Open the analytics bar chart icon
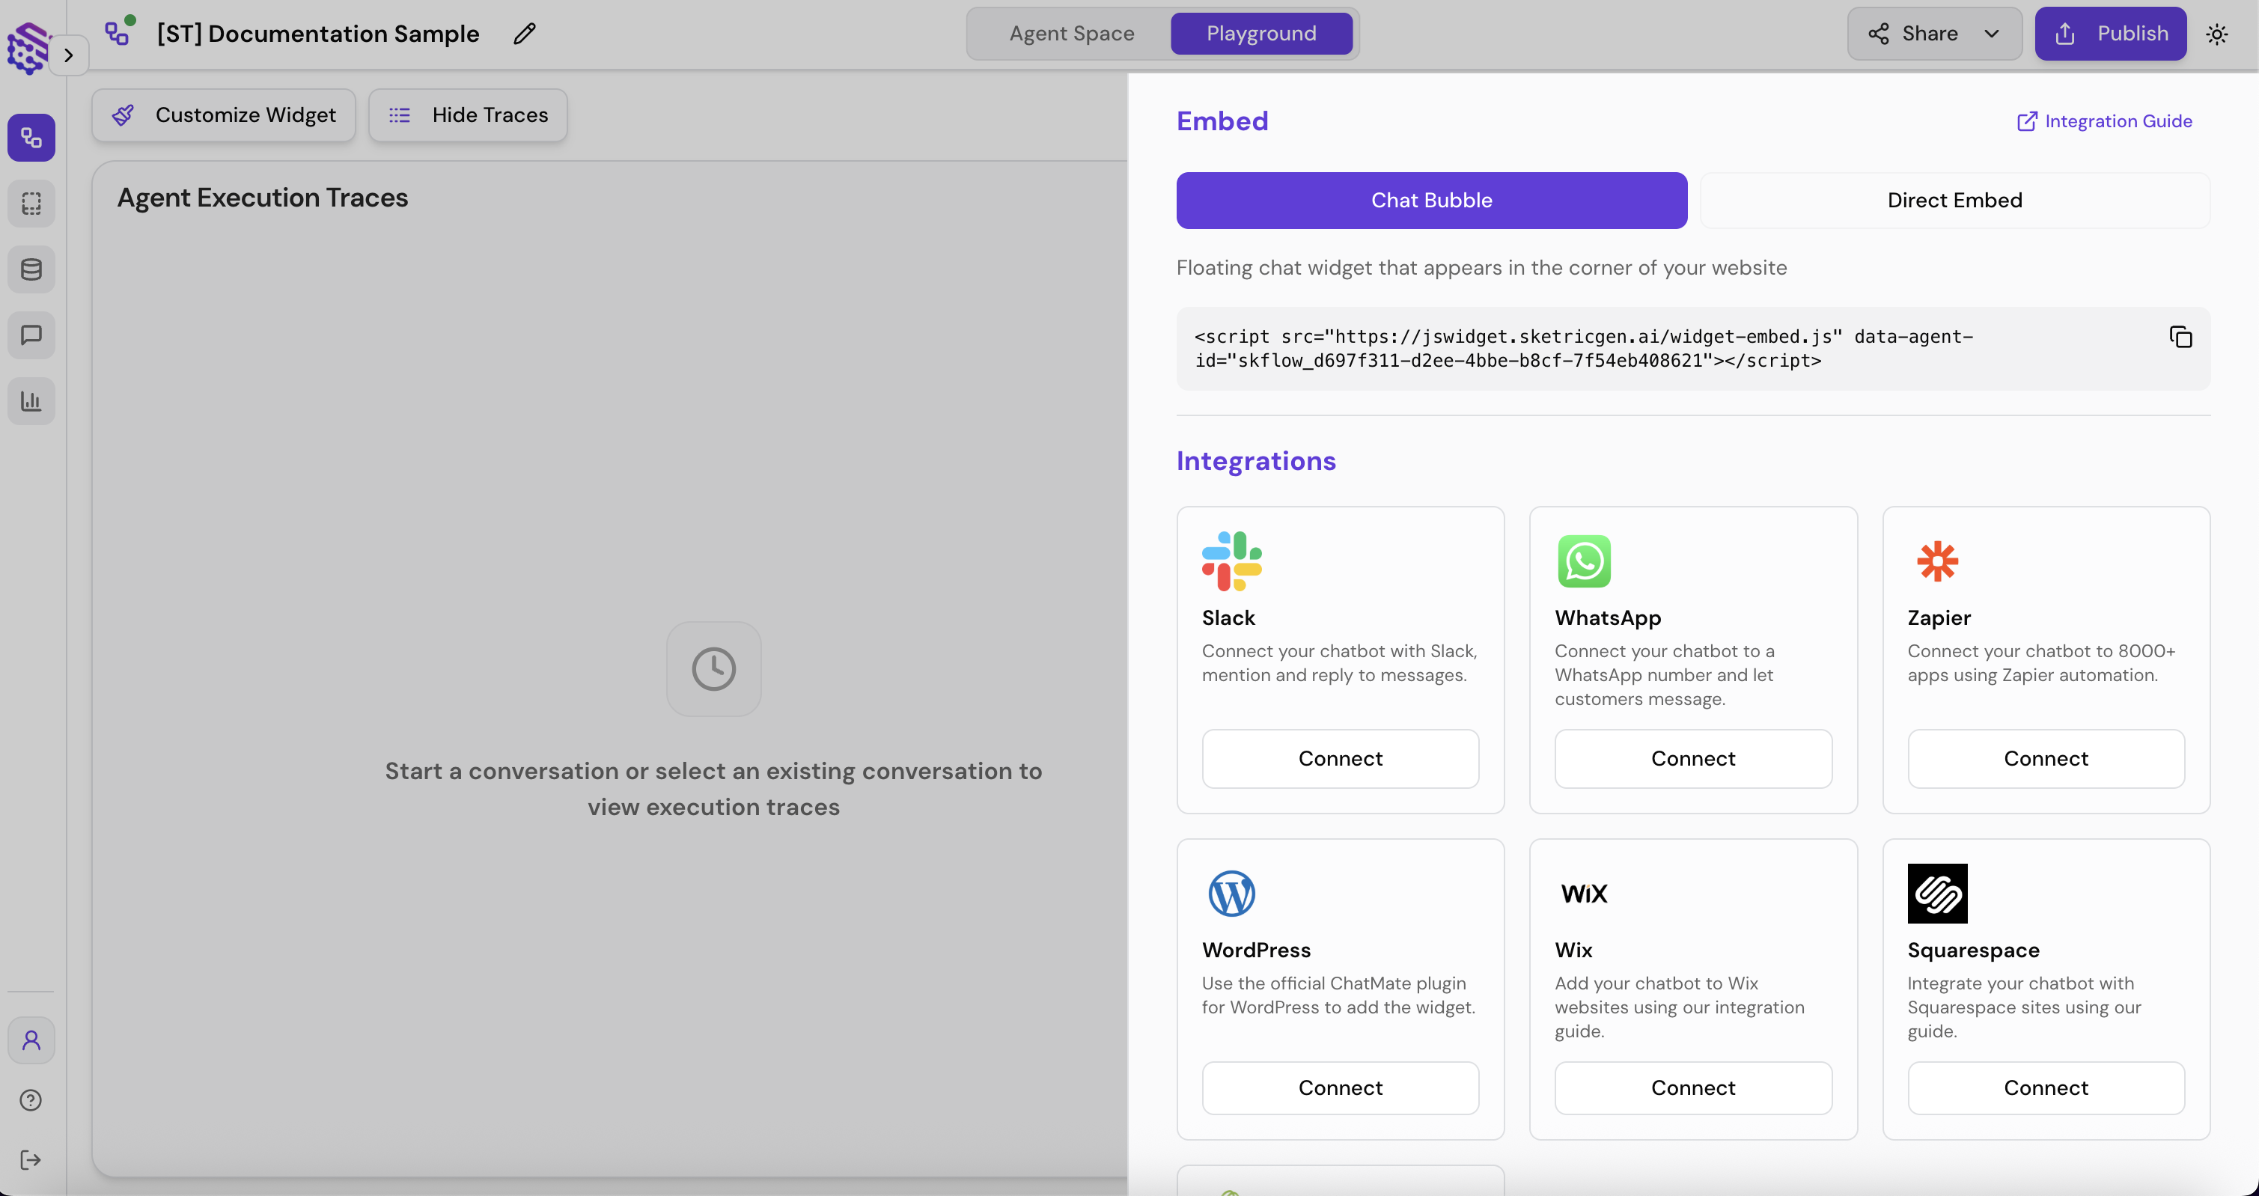 coord(31,400)
